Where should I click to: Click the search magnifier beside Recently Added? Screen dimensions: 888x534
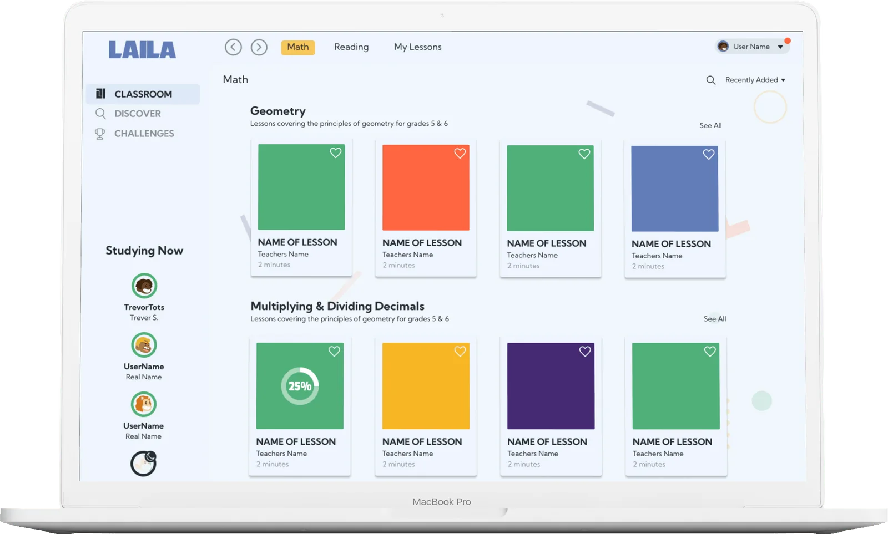tap(710, 80)
